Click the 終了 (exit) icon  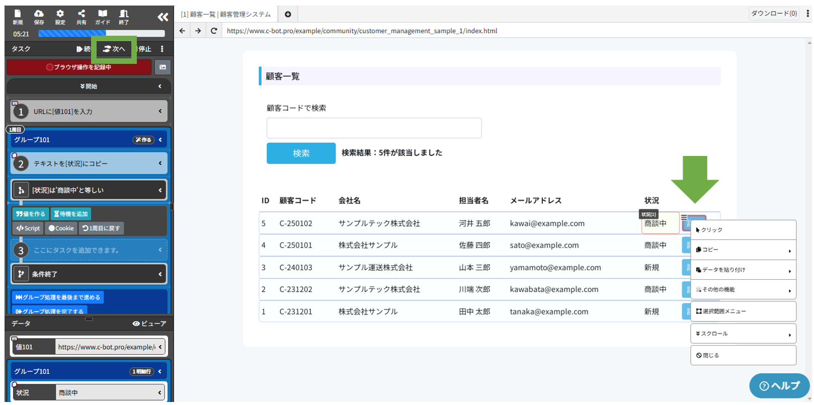pyautogui.click(x=124, y=17)
